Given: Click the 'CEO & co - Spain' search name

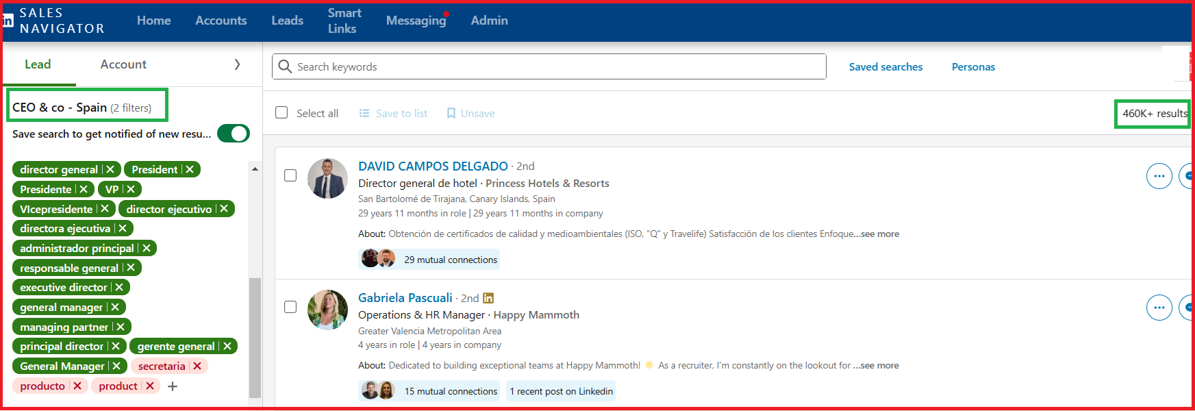Looking at the screenshot, I should [x=60, y=108].
